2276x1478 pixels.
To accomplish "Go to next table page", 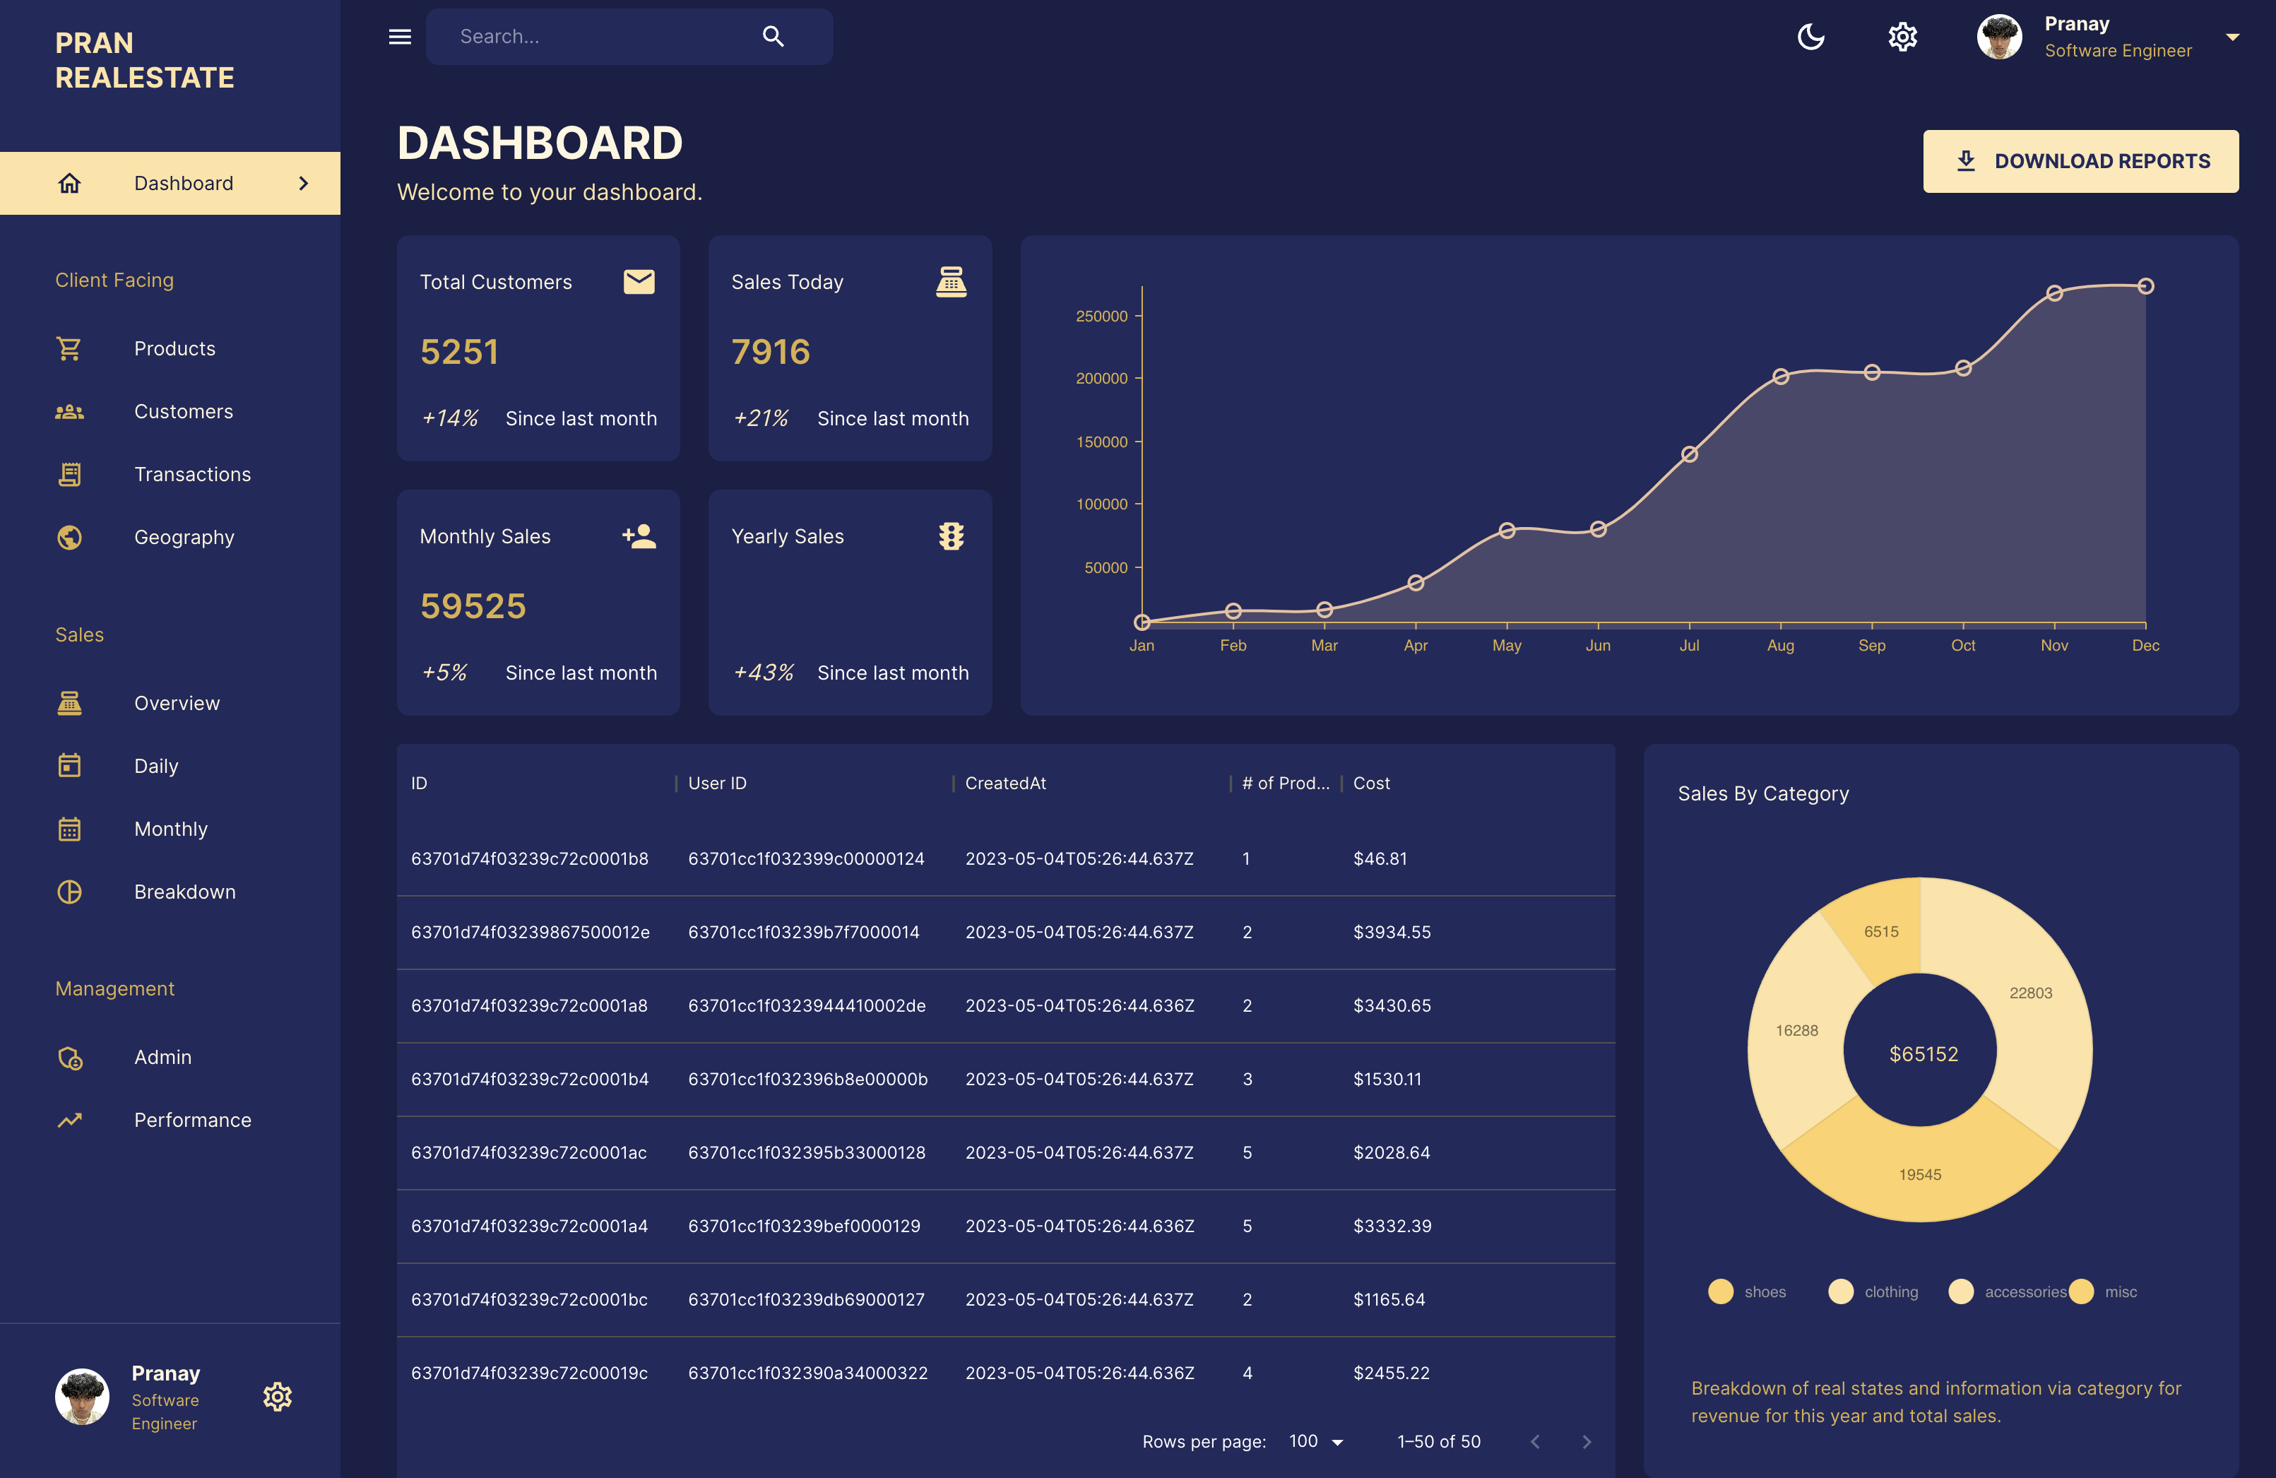I will (x=1587, y=1442).
